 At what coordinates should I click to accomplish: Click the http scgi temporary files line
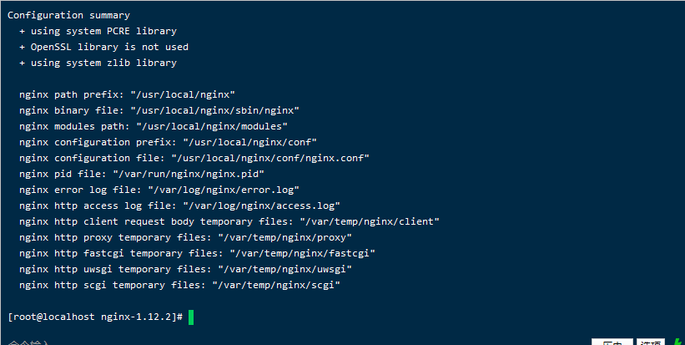point(179,286)
